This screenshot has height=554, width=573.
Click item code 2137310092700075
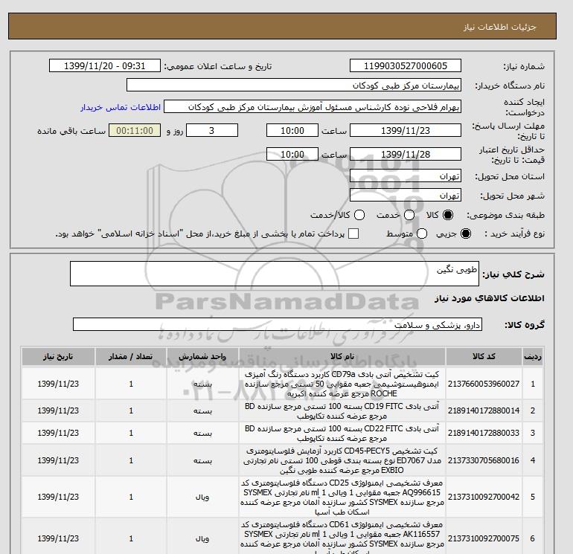point(484,538)
